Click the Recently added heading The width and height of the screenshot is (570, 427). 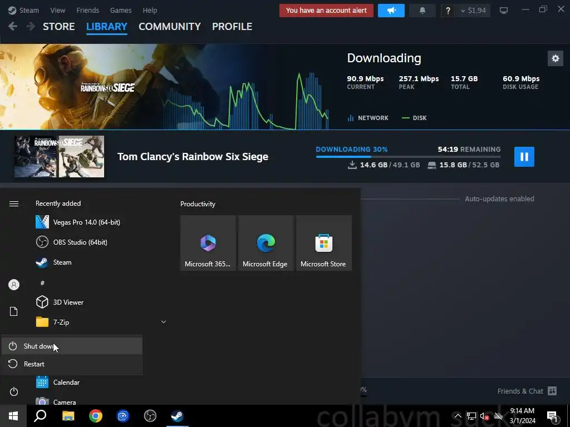(58, 203)
